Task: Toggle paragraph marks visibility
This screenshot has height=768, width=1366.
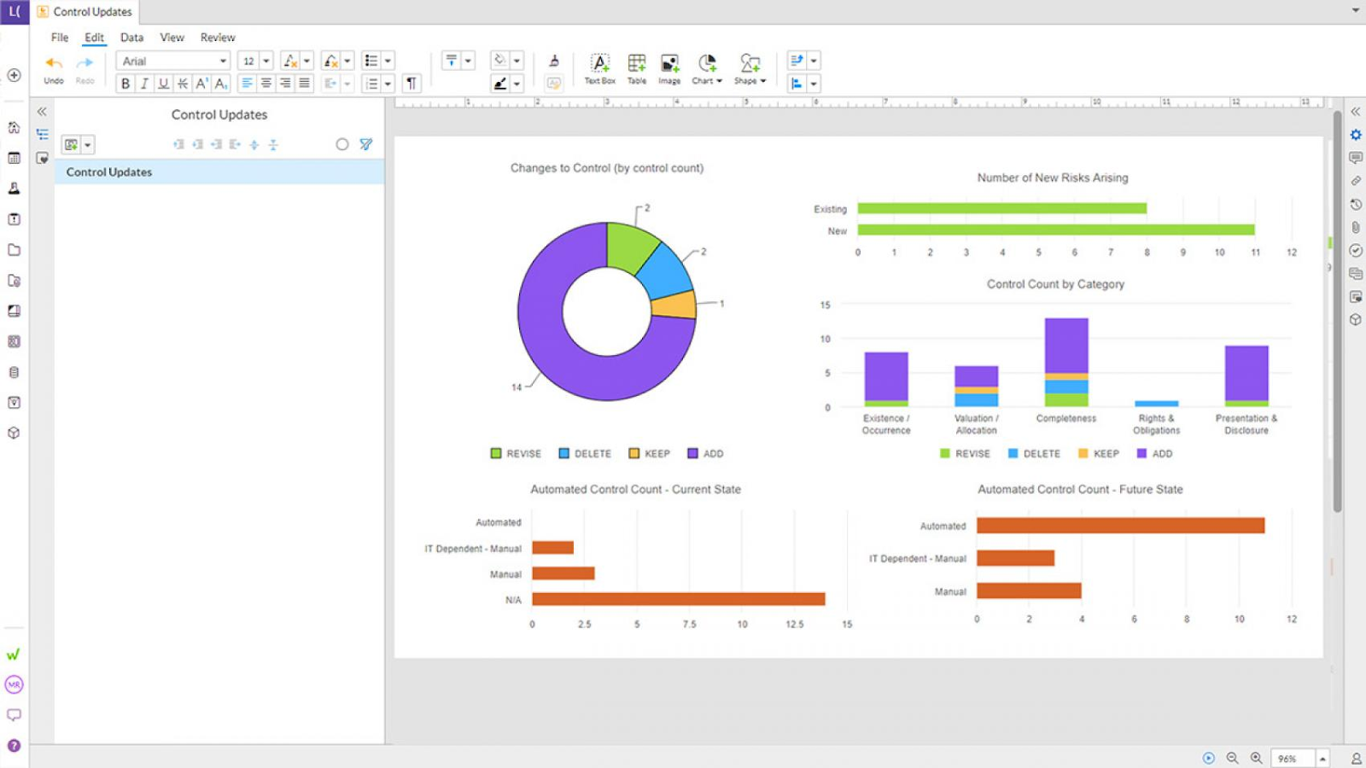Action: tap(411, 83)
